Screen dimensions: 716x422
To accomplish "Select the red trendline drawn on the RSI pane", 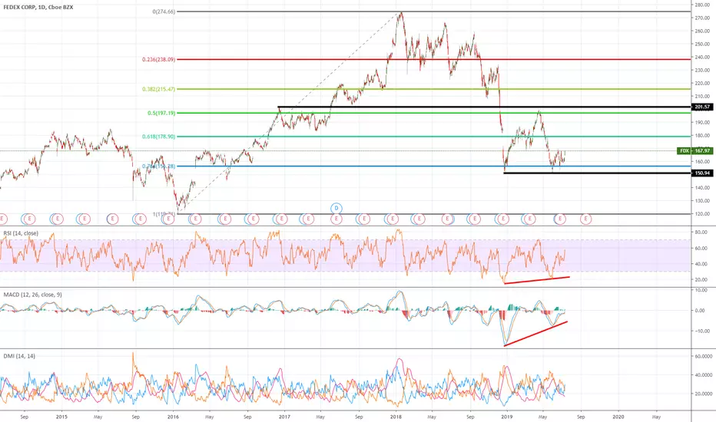I will click(536, 280).
